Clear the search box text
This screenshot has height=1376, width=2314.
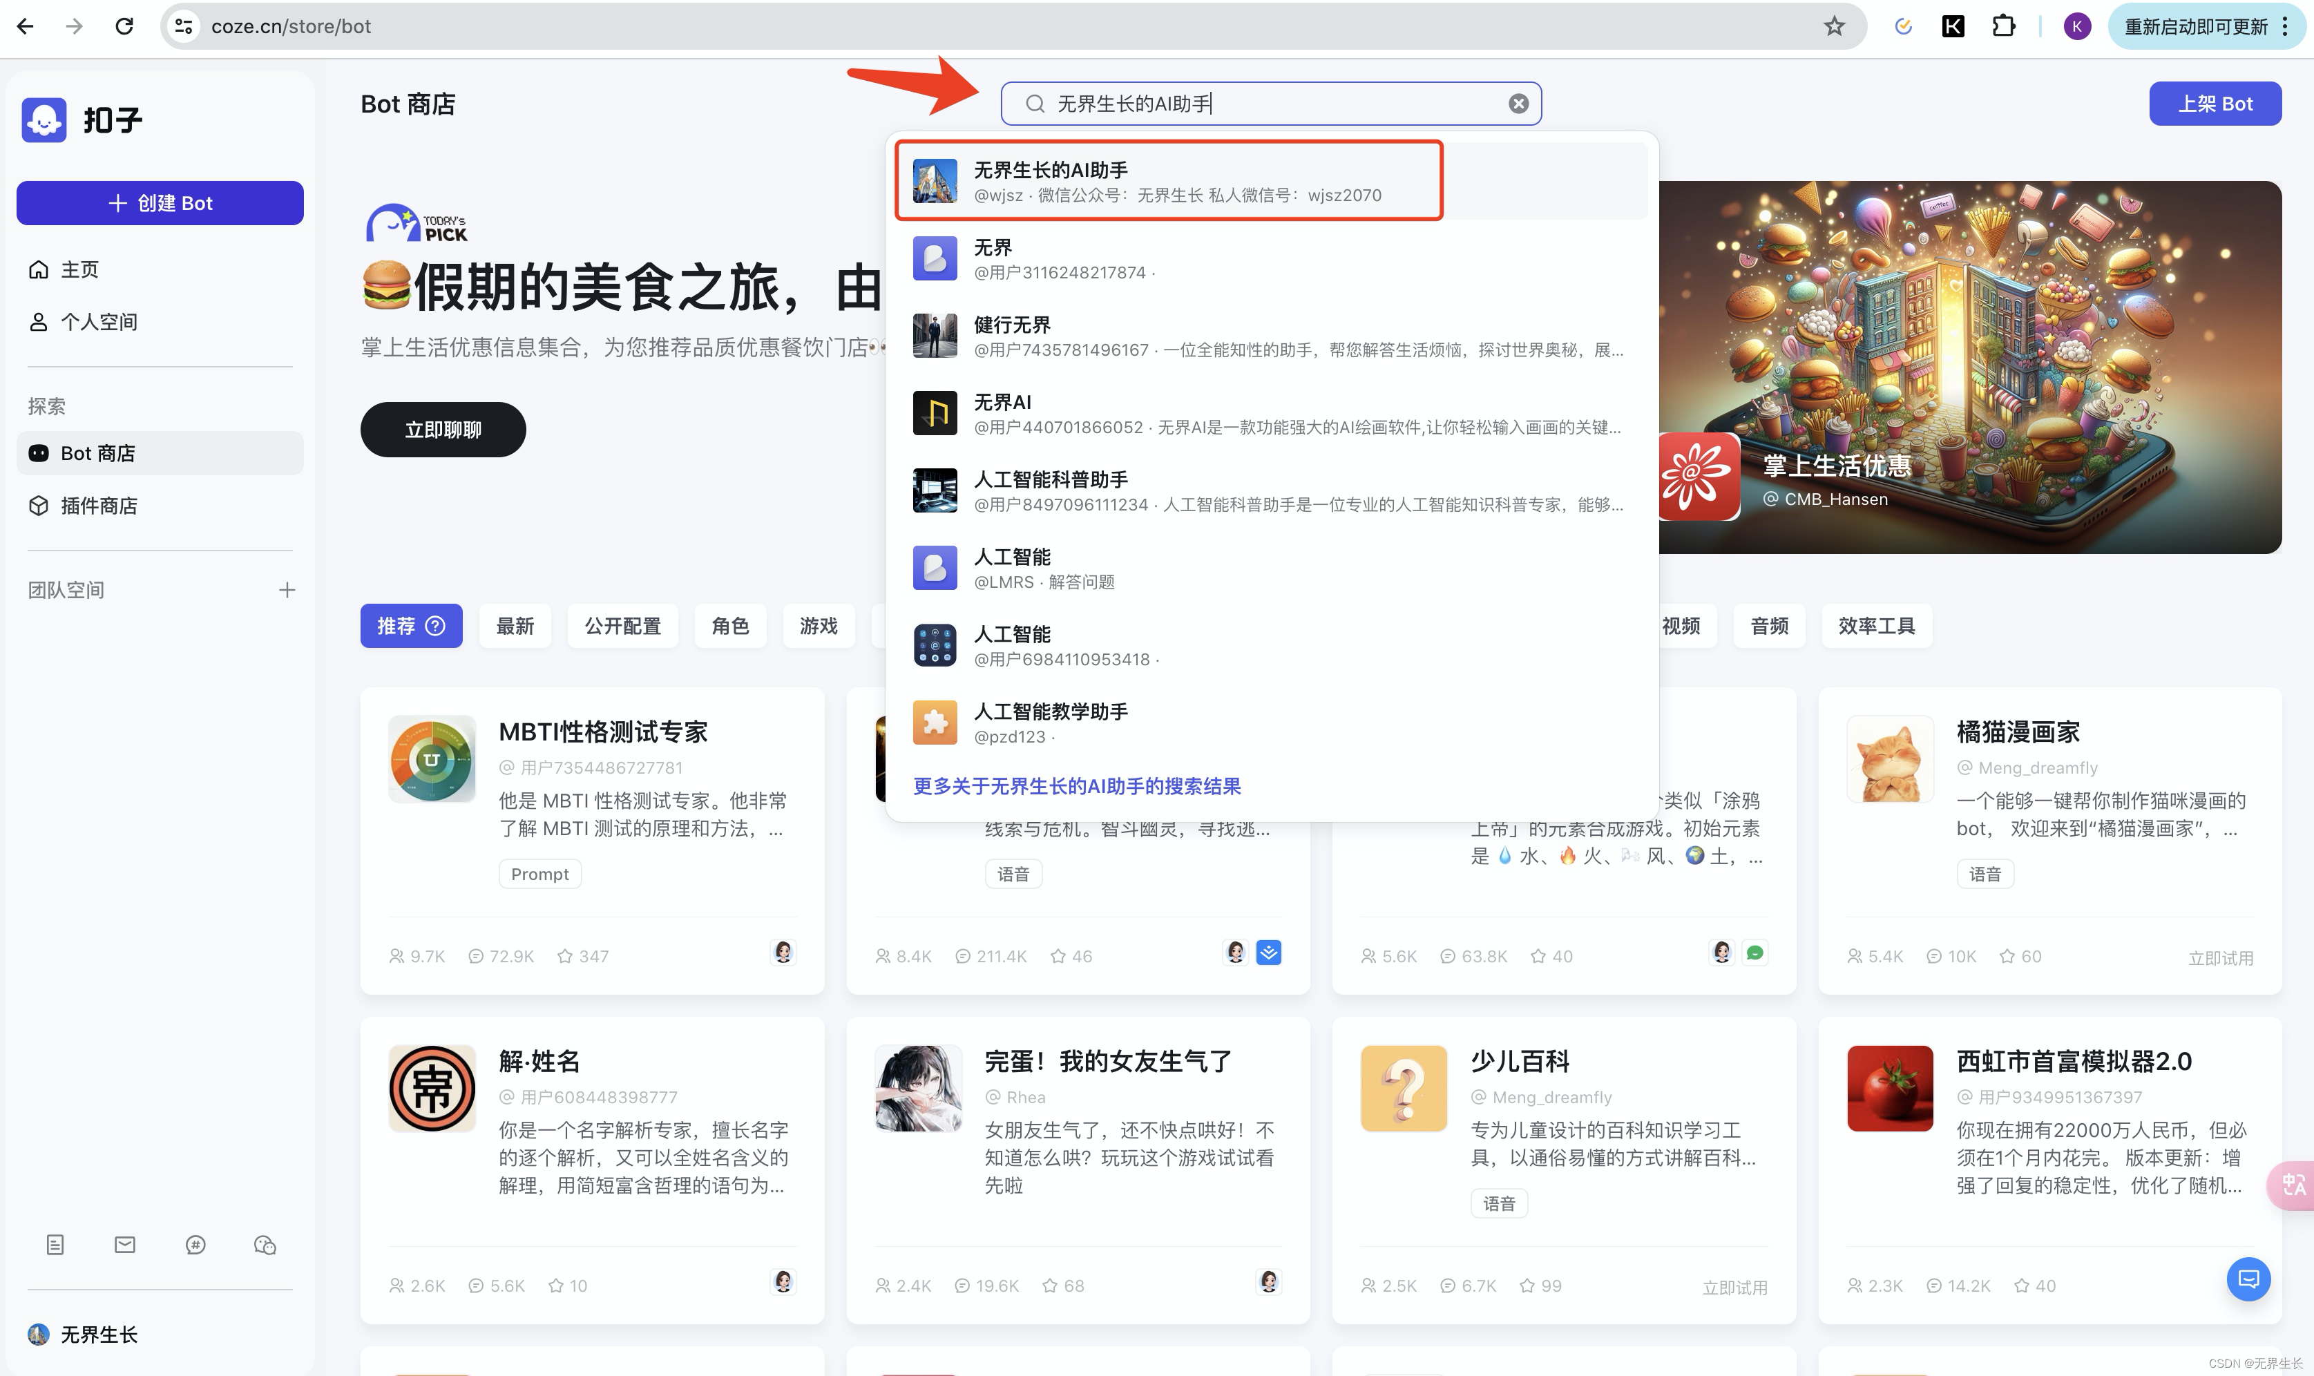tap(1518, 104)
